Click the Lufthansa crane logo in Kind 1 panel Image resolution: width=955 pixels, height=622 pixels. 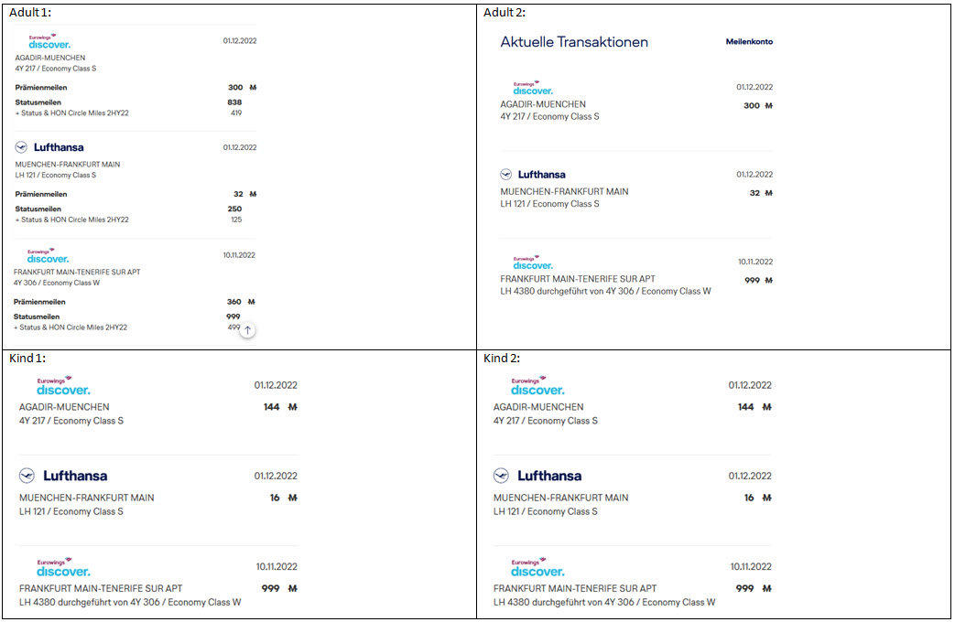point(27,476)
